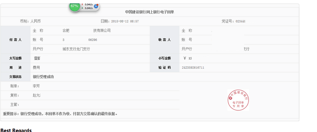Click the 收款人 header cell
Screen dimensions: 317x132
[164, 40]
